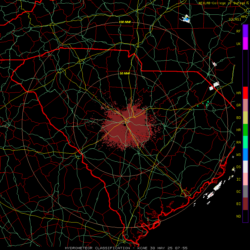Click the GR legend label

pos(238,105)
